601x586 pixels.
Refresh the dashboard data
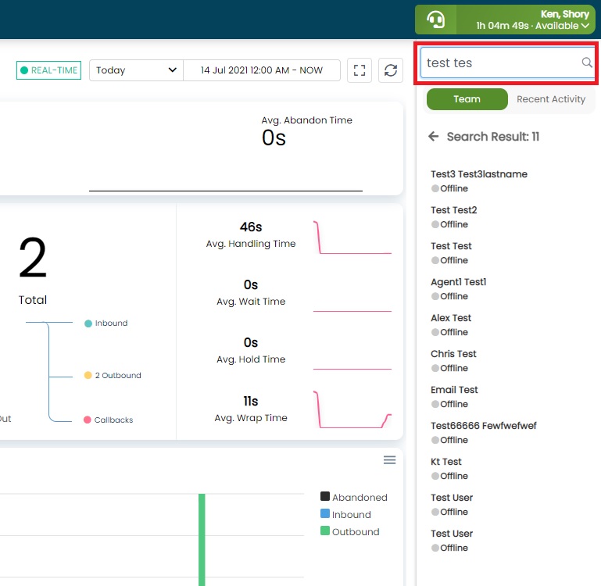coord(391,70)
